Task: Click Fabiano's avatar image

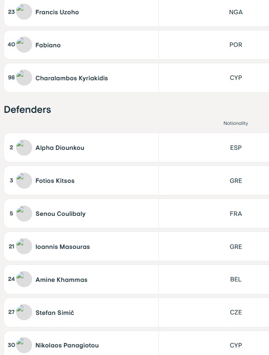Action: (24, 45)
